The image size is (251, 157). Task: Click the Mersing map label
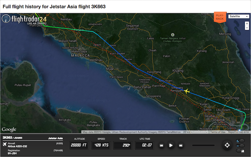[225, 34]
